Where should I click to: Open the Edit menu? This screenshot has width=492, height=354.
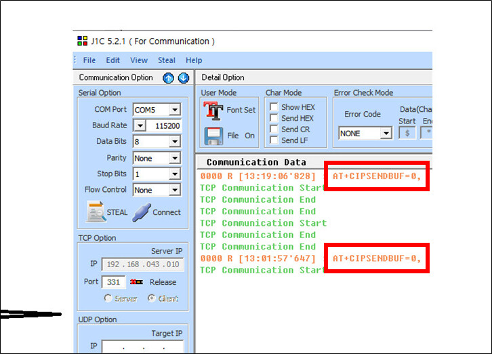[x=112, y=60]
